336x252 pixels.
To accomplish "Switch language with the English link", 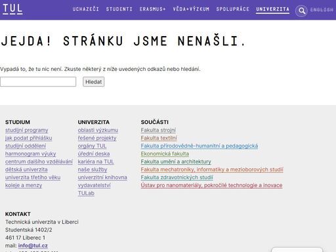I will coord(322,10).
